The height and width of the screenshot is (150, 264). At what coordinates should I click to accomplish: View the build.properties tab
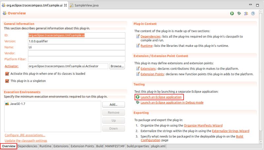click(138, 146)
